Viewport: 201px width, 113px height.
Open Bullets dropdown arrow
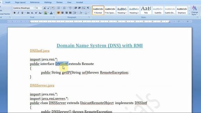pyautogui.click(x=61, y=8)
